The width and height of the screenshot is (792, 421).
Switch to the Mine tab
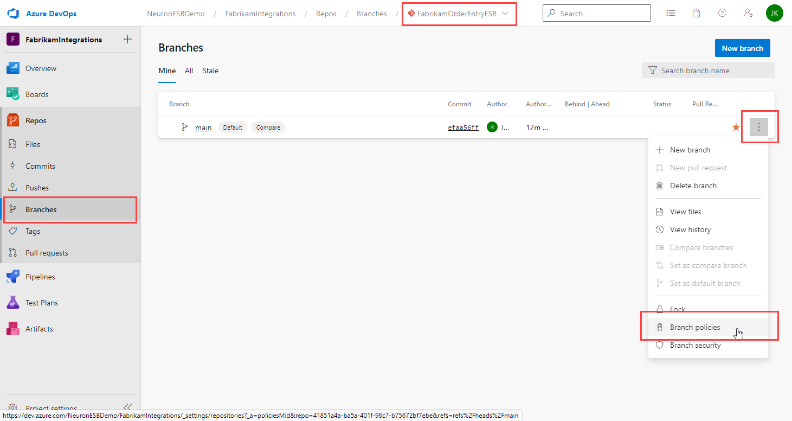click(167, 71)
